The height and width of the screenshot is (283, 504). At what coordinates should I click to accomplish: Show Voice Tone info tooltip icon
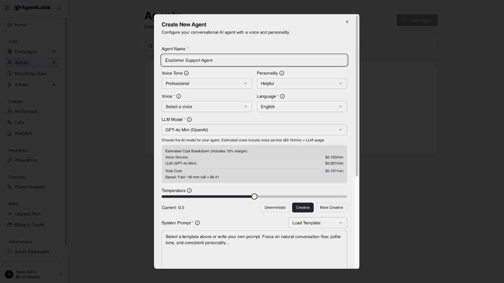click(186, 73)
